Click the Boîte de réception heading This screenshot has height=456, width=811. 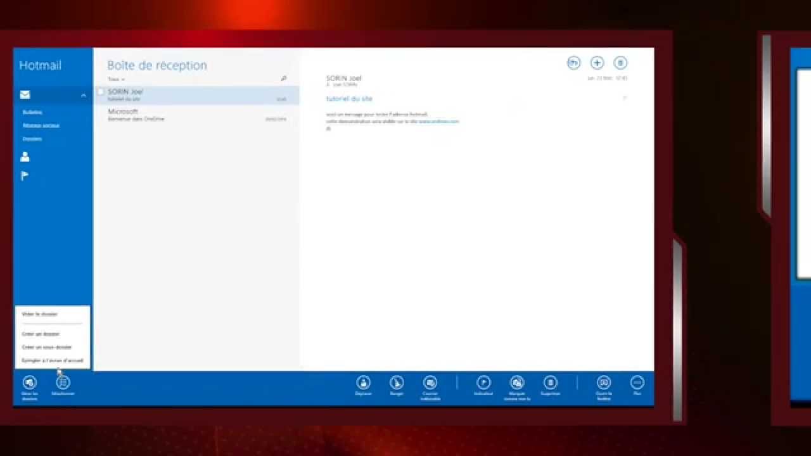(x=156, y=65)
